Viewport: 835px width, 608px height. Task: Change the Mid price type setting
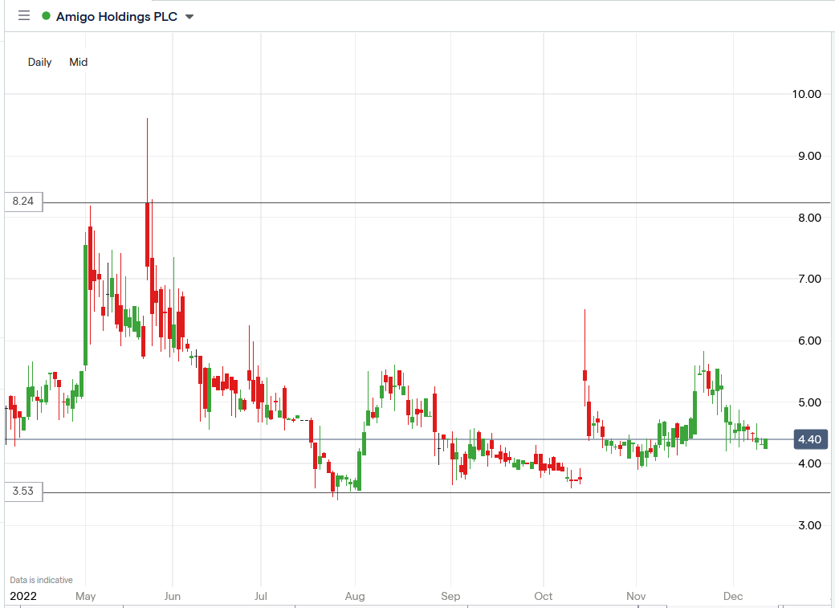click(79, 62)
